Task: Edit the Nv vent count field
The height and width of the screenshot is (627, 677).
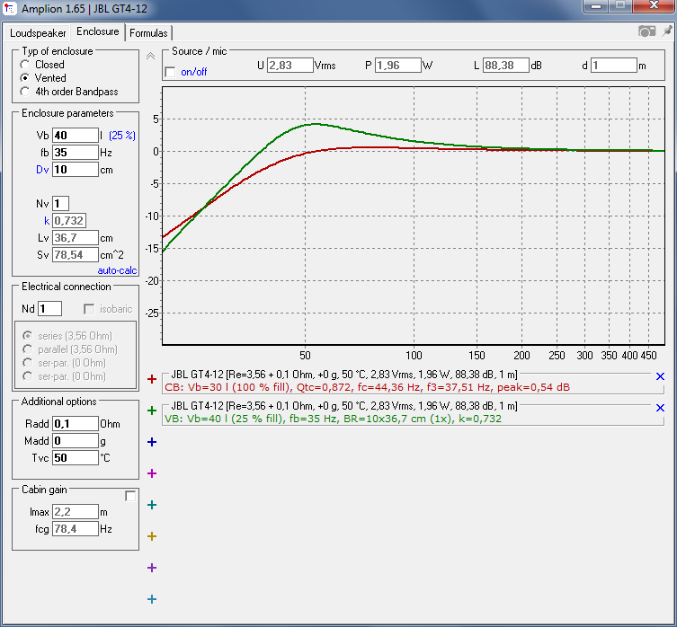Action: (x=60, y=204)
